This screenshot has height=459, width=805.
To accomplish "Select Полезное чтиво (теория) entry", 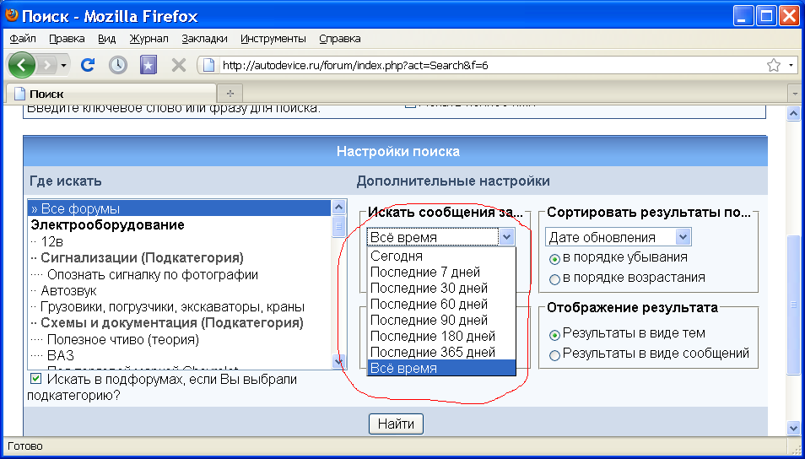I will (180, 339).
